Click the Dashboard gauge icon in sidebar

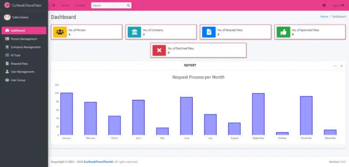point(7,31)
